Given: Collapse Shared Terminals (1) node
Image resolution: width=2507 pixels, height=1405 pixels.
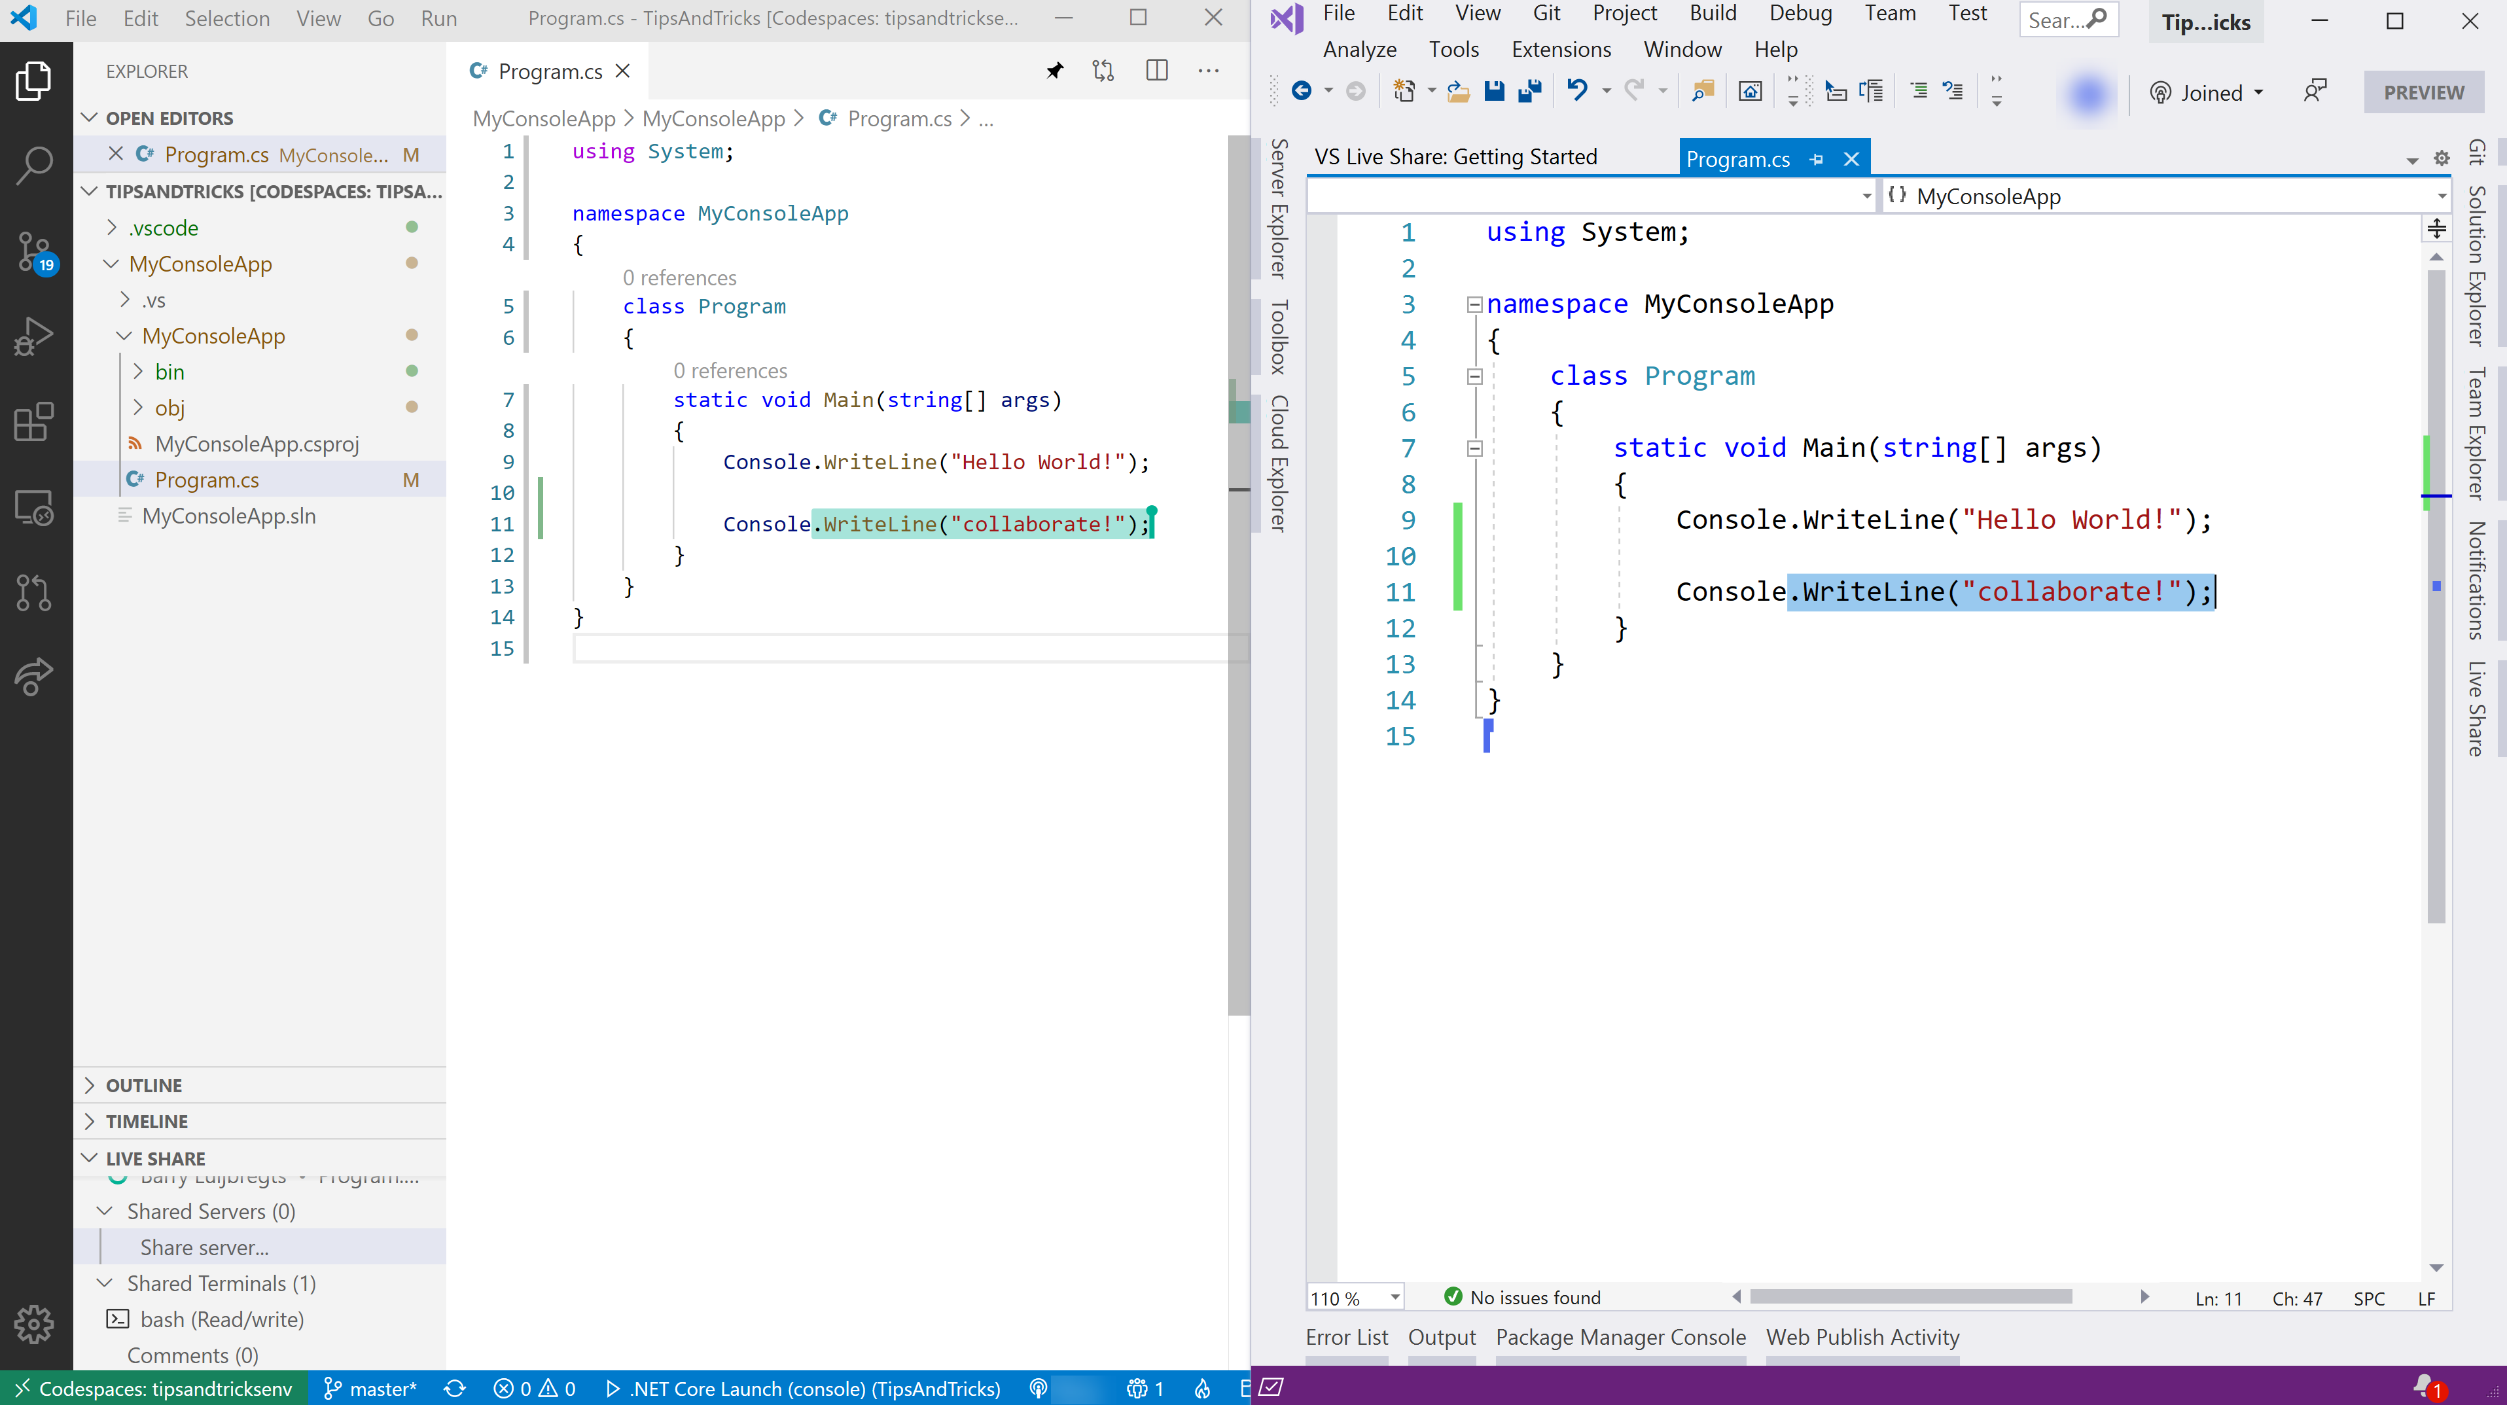Looking at the screenshot, I should [x=104, y=1283].
